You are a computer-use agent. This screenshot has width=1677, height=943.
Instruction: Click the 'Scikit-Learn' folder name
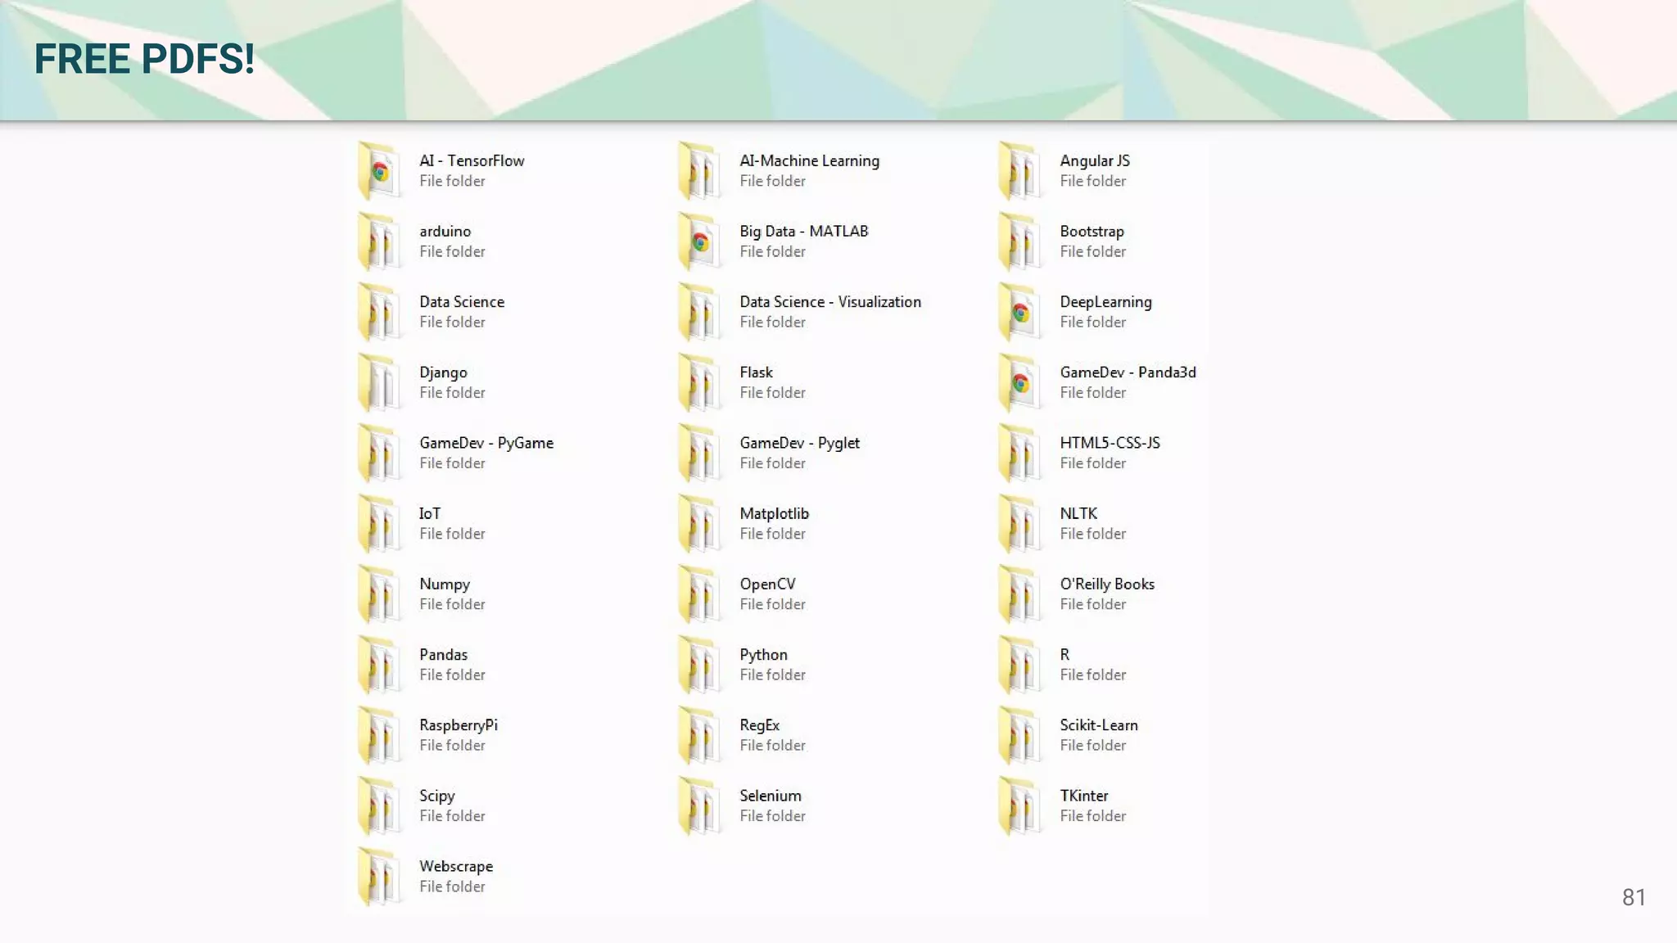point(1099,724)
